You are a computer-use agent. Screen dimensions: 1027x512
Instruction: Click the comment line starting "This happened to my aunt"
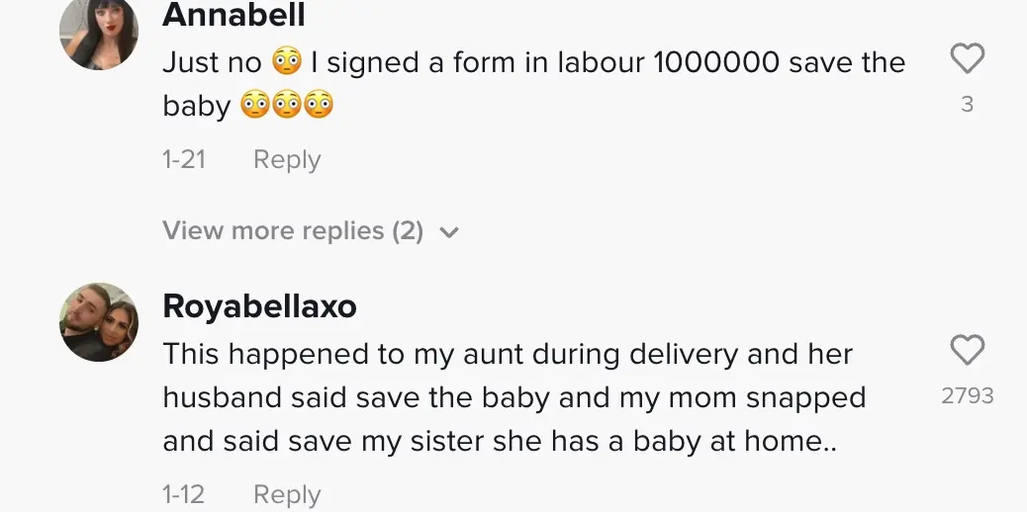(508, 354)
